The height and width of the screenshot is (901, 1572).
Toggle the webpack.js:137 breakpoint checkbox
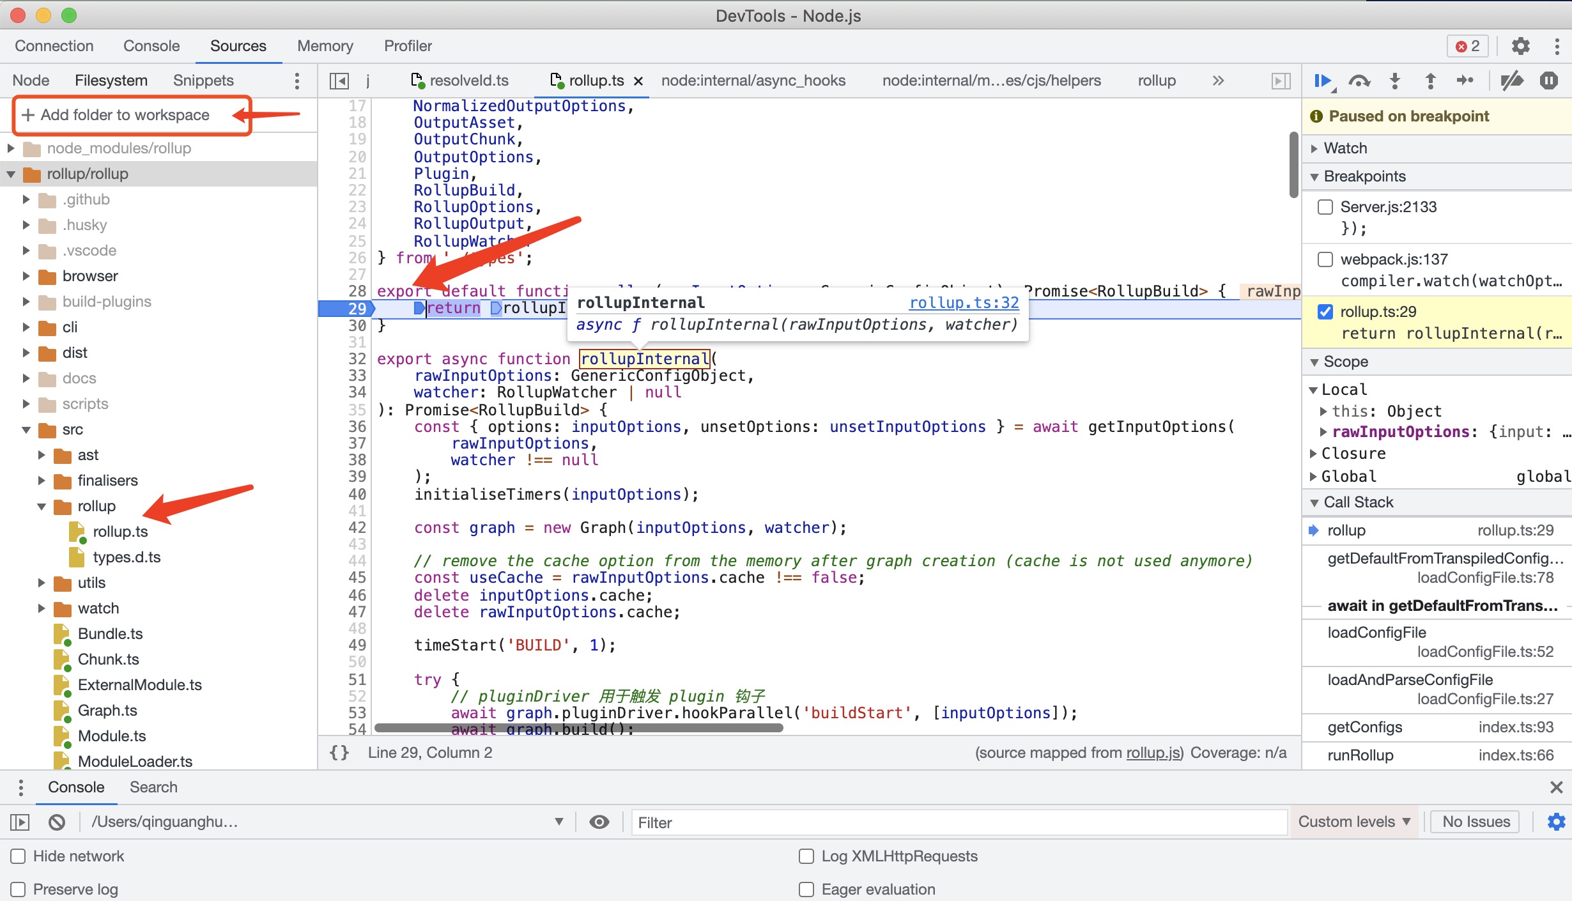[1326, 259]
